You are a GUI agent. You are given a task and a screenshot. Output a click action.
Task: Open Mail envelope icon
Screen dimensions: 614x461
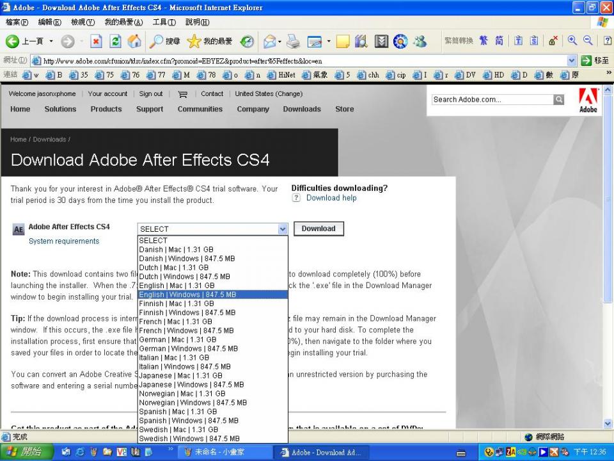click(269, 41)
